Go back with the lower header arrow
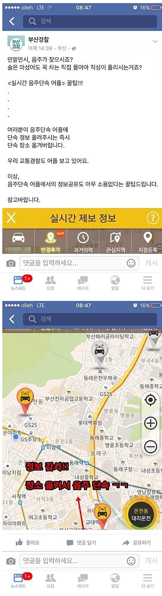Viewport: 162px width, 596px height. [12, 319]
